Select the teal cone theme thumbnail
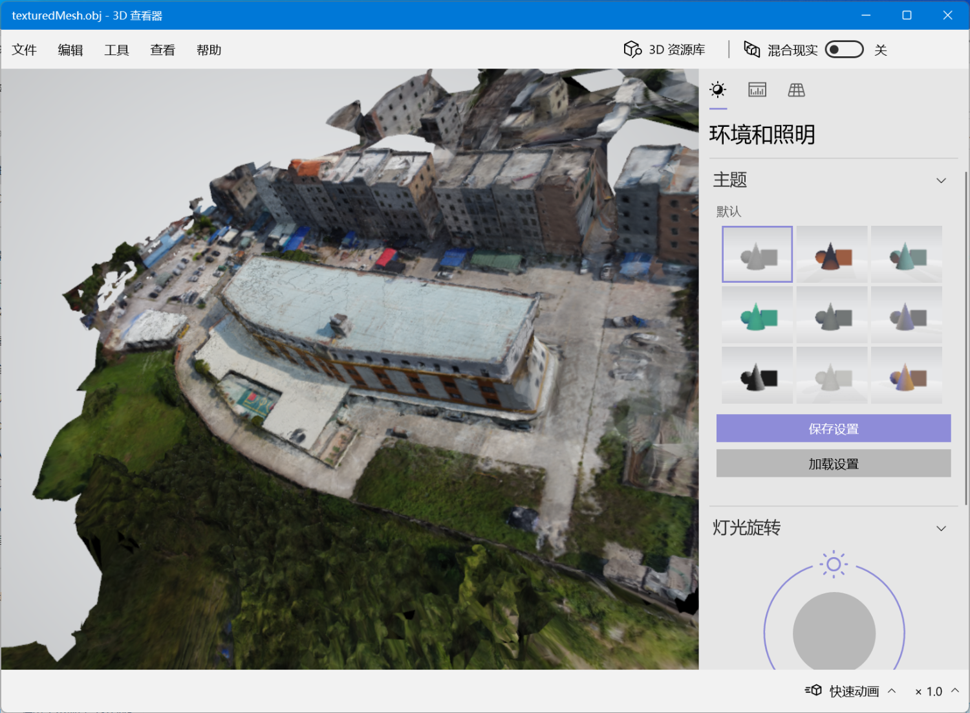Screen dimensions: 970x713 (x=907, y=254)
